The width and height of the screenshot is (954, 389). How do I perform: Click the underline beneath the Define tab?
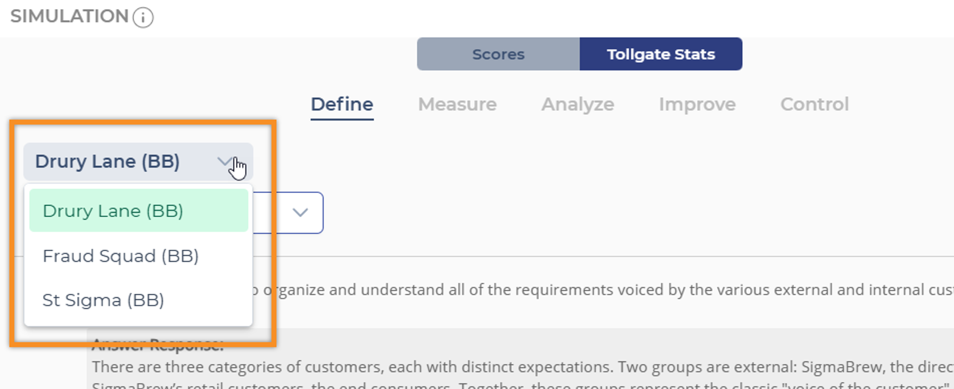(342, 119)
